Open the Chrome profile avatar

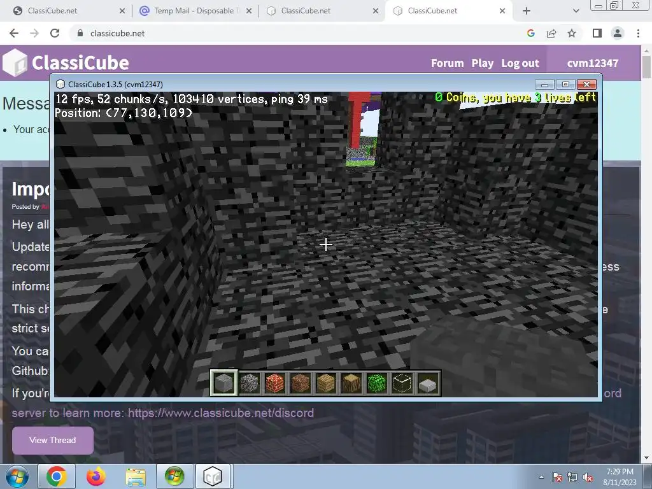coord(618,33)
